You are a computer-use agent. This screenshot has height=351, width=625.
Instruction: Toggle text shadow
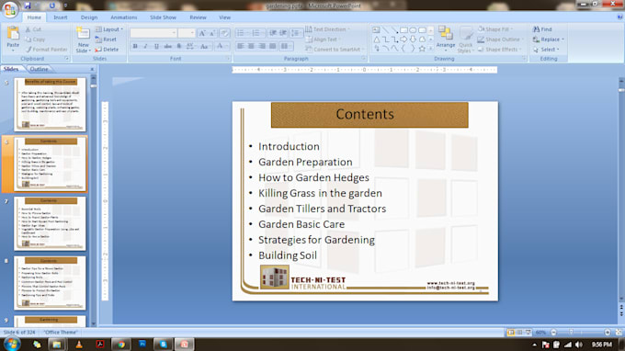click(x=179, y=46)
